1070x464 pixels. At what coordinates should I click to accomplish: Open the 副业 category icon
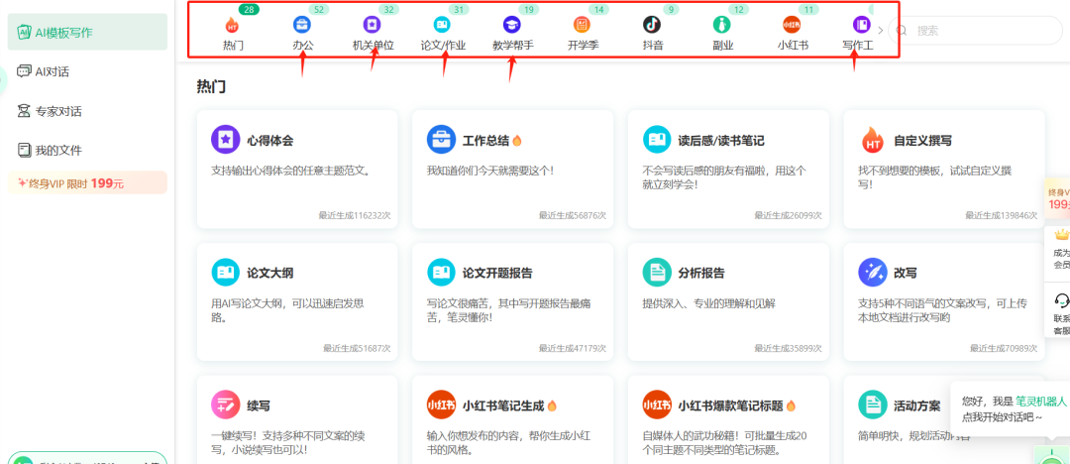point(722,26)
